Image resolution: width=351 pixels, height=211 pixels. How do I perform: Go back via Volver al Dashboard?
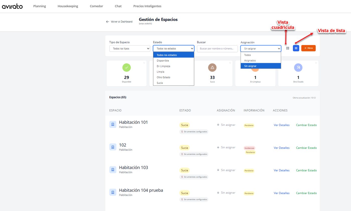[122, 22]
